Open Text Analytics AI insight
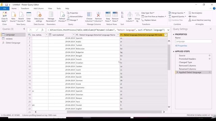The width and height of the screenshot is (216, 121). (195, 13)
